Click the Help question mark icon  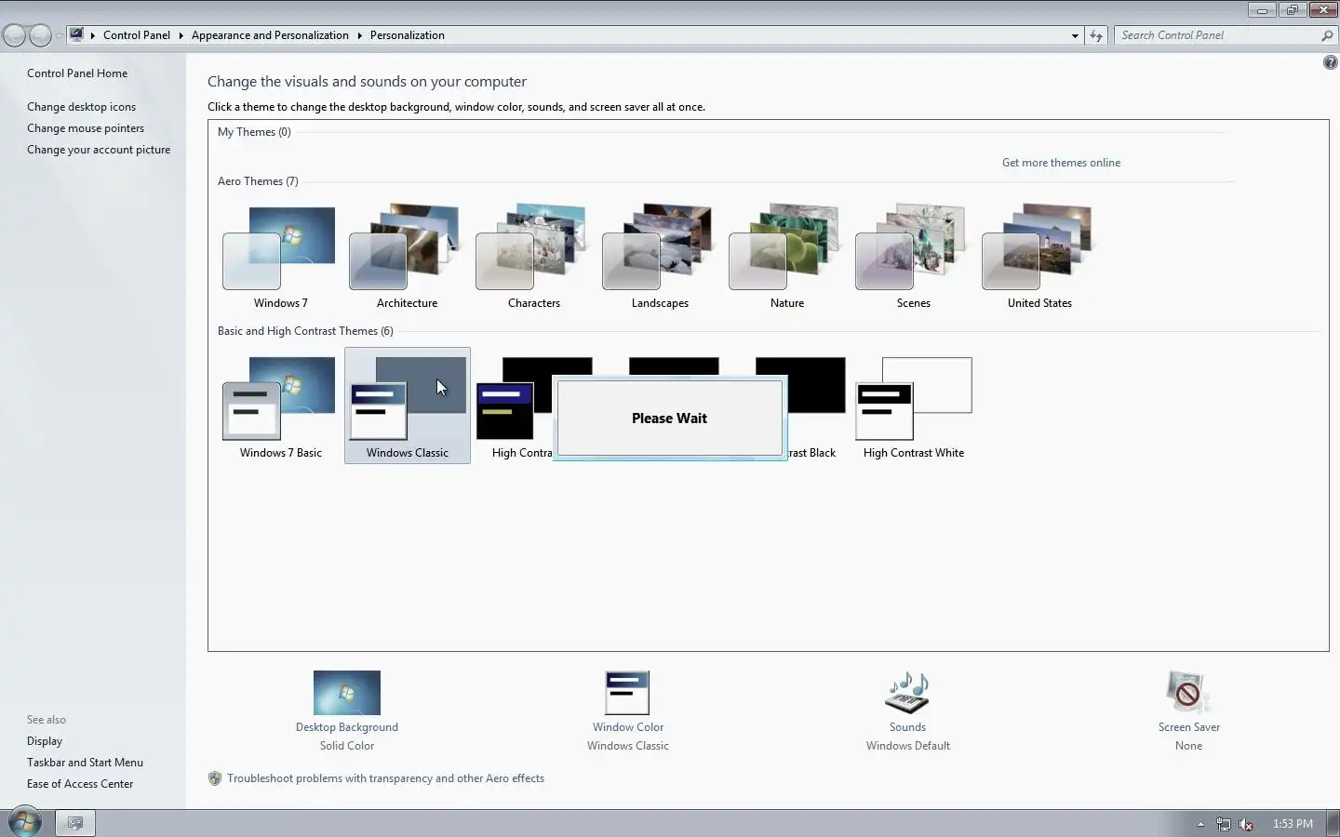[1330, 62]
